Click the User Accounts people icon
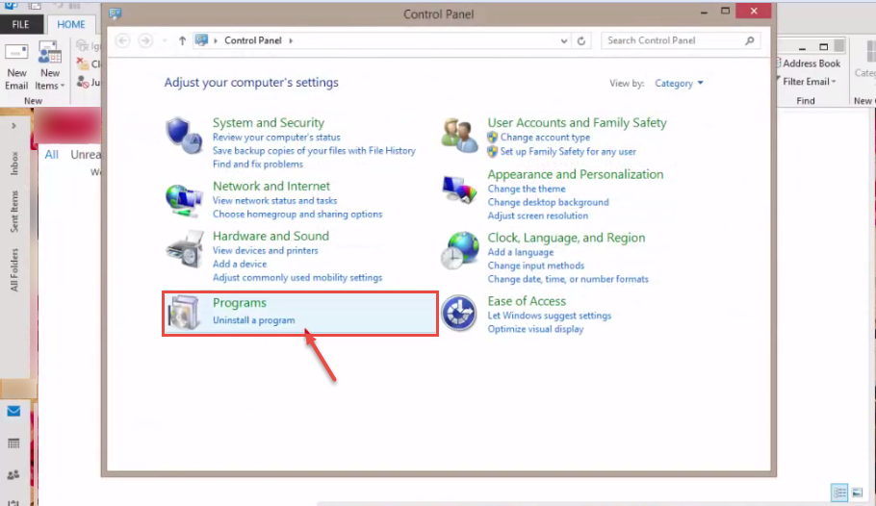The width and height of the screenshot is (876, 506). 459,136
